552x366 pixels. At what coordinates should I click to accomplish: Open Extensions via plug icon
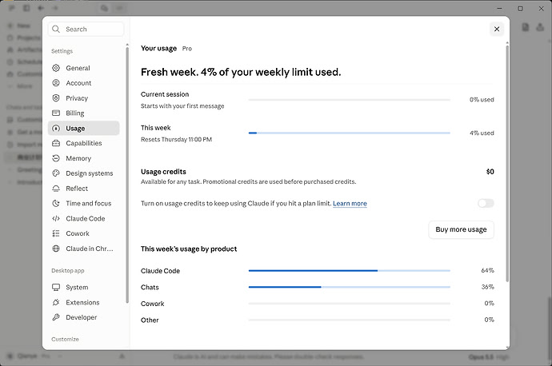click(56, 302)
